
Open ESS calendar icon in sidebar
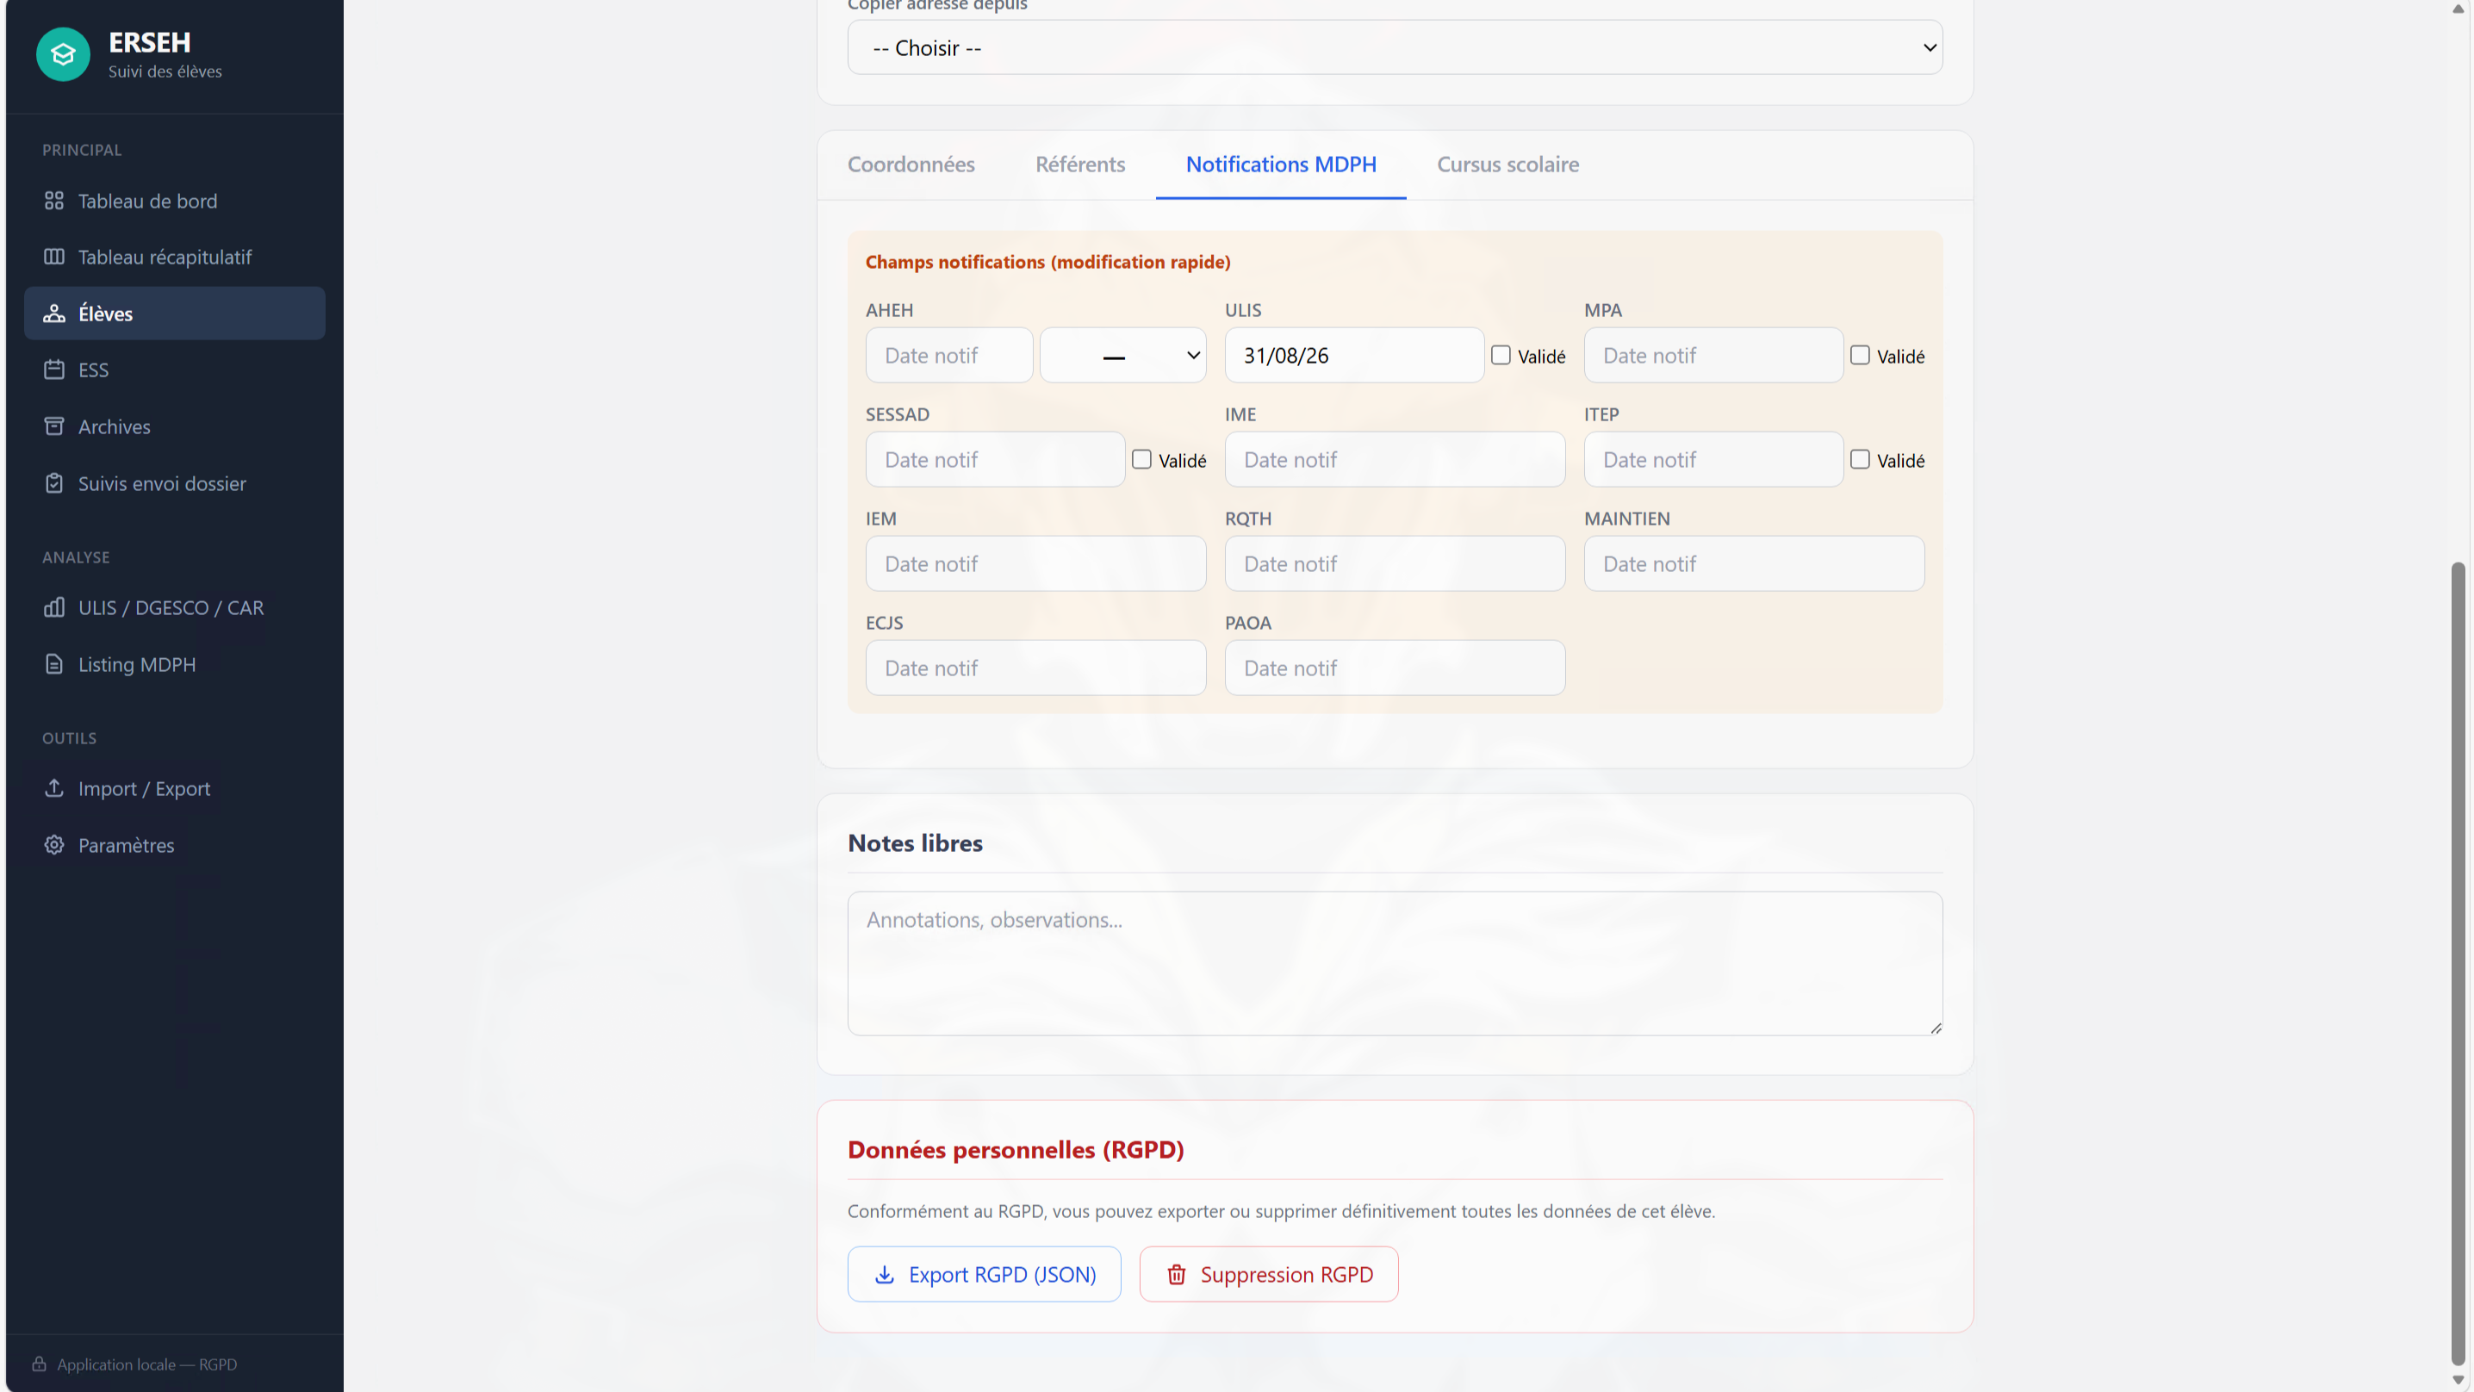click(x=53, y=370)
